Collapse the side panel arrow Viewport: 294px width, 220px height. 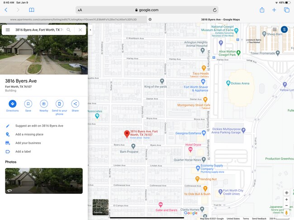point(90,30)
